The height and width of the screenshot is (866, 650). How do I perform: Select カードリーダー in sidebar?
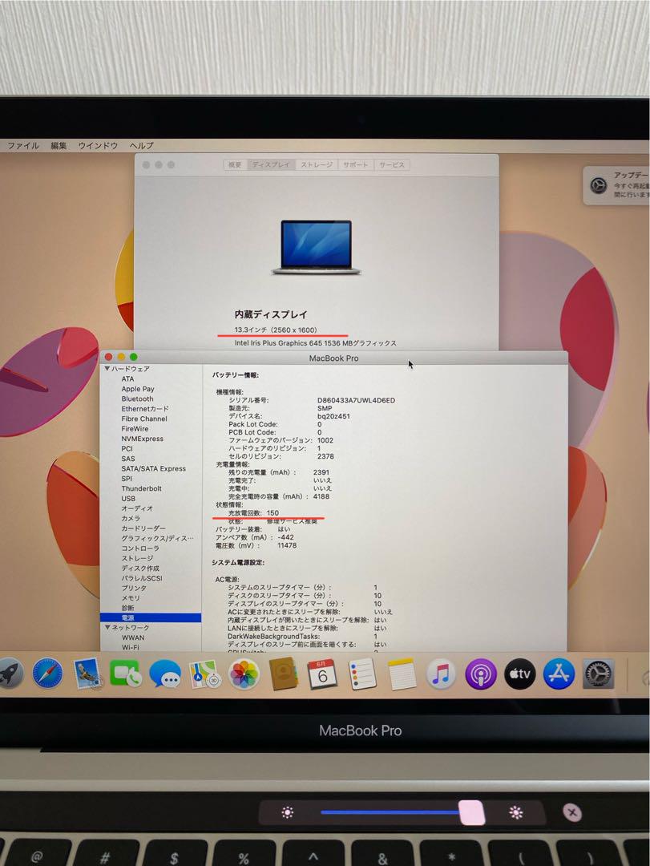pos(143,528)
